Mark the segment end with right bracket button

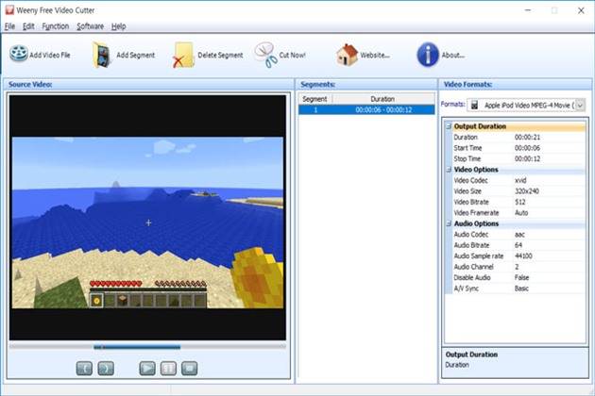[x=106, y=368]
